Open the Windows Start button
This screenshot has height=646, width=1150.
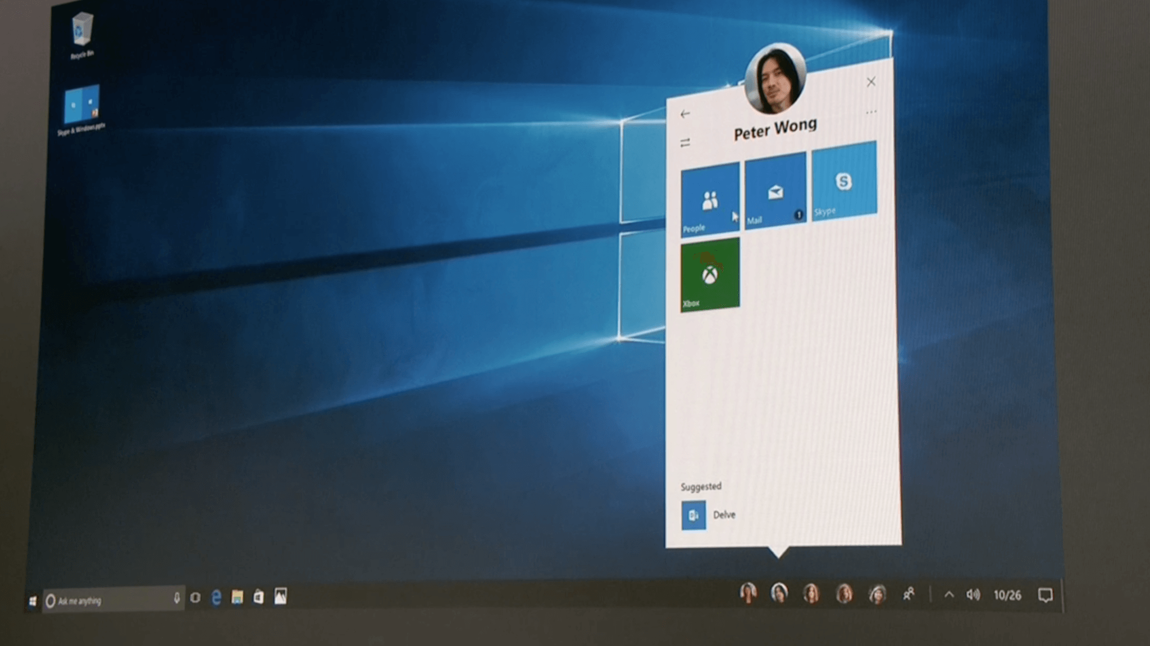click(33, 601)
